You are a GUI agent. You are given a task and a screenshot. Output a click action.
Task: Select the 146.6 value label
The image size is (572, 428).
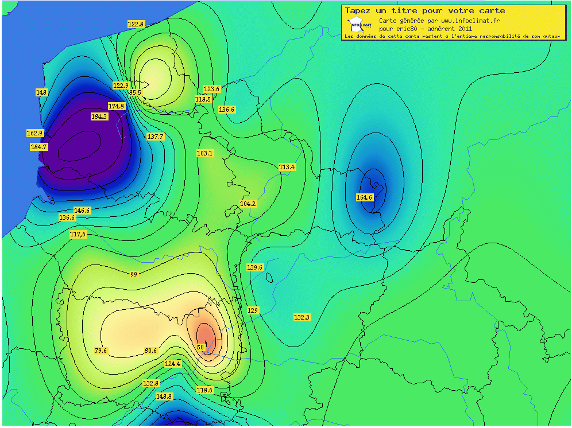coord(82,211)
